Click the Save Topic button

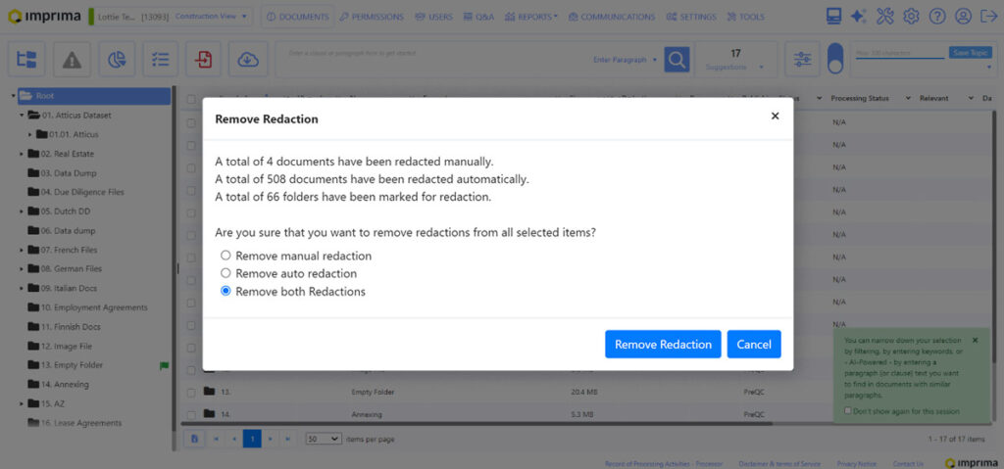(970, 53)
